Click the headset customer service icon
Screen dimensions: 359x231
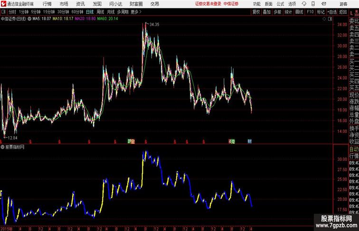(x=304, y=4)
